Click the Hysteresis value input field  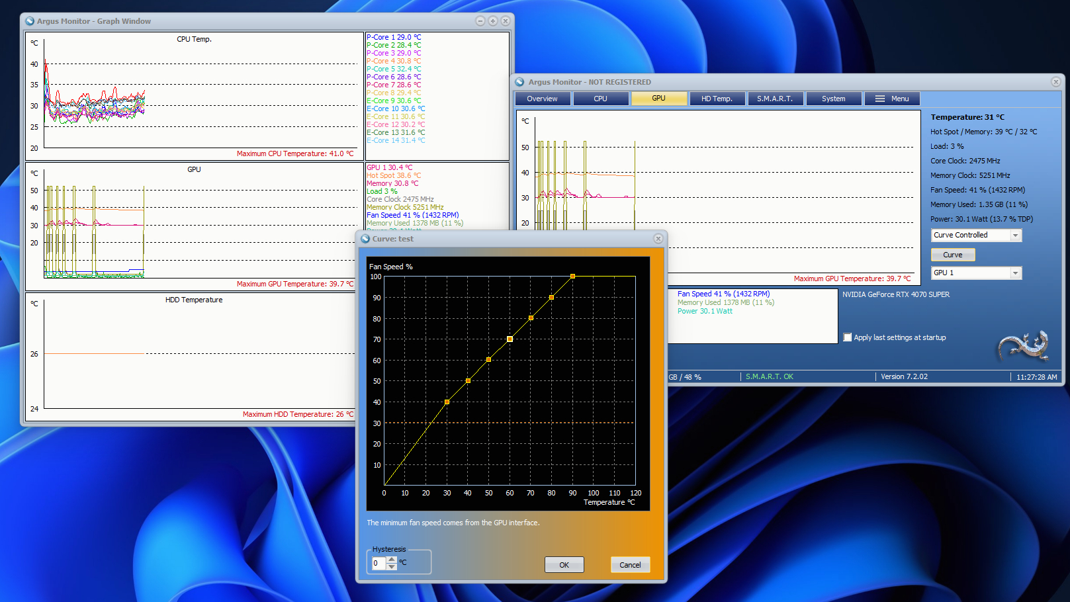pos(378,563)
